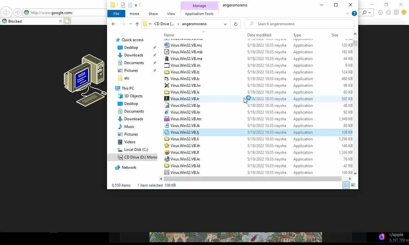This screenshot has width=409, height=245.
Task: Open the Customize Quick Access Toolbar dropdown
Action: 136,5
